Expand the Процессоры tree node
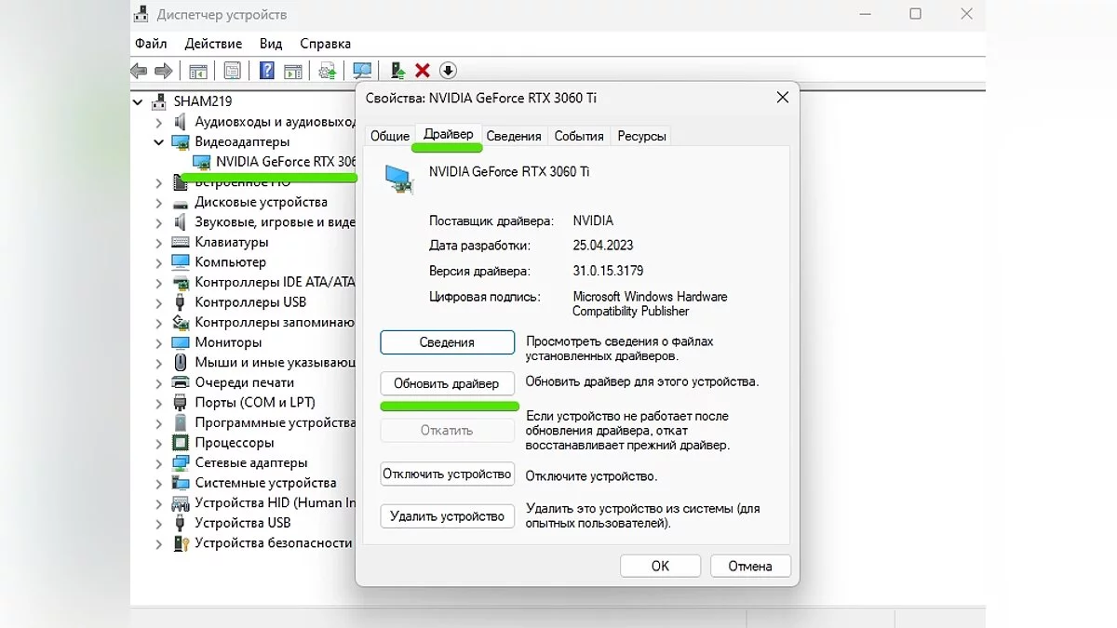The image size is (1117, 628). pyautogui.click(x=159, y=443)
